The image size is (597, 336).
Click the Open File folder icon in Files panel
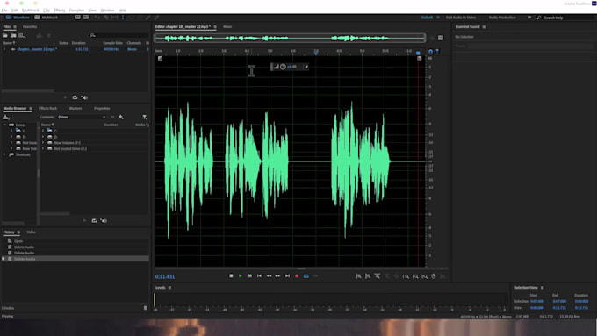(x=5, y=35)
